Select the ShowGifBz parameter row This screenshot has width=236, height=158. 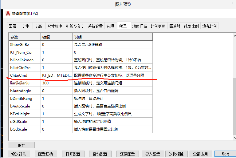(x=25, y=45)
